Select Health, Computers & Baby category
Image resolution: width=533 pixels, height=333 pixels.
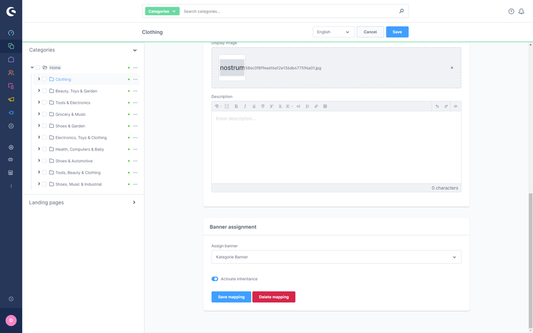[79, 149]
